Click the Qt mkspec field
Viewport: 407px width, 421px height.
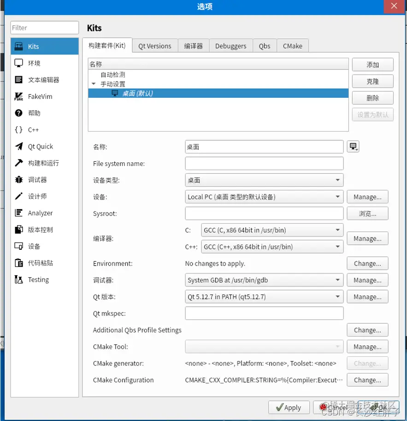pos(264,314)
